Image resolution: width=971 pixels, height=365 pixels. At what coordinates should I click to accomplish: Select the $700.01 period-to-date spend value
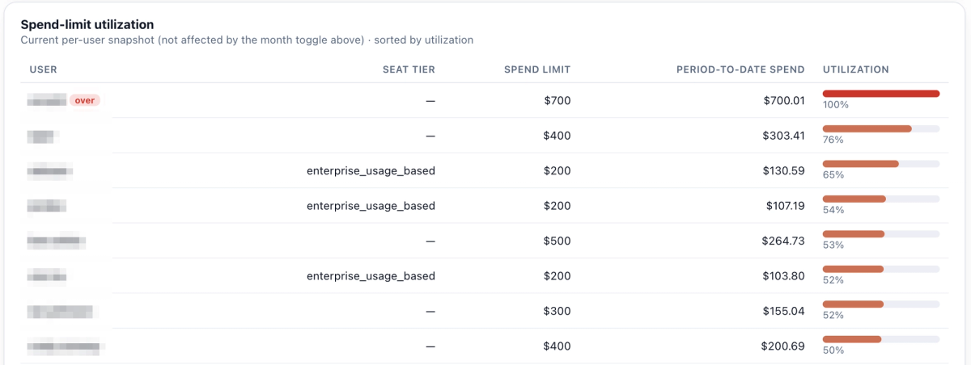(784, 101)
